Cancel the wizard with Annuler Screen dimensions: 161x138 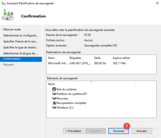[142, 131]
